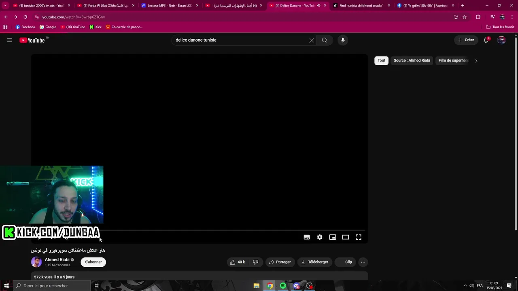Bookmark this page with the star

click(465, 17)
